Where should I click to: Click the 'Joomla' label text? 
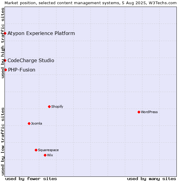click(x=37, y=123)
